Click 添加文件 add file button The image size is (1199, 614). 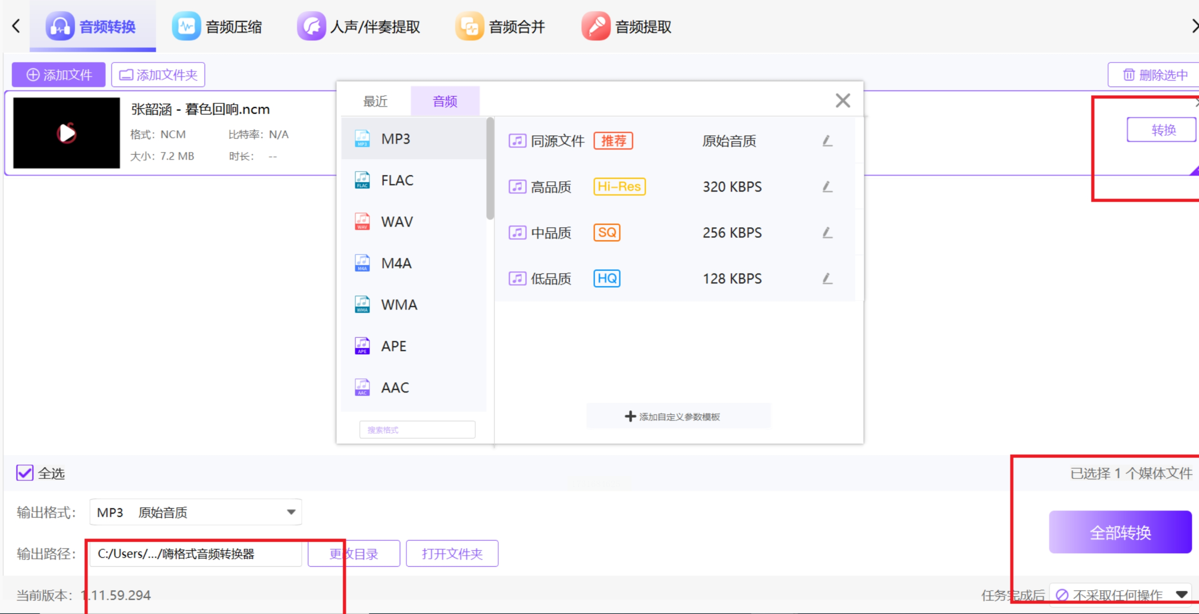pos(59,74)
